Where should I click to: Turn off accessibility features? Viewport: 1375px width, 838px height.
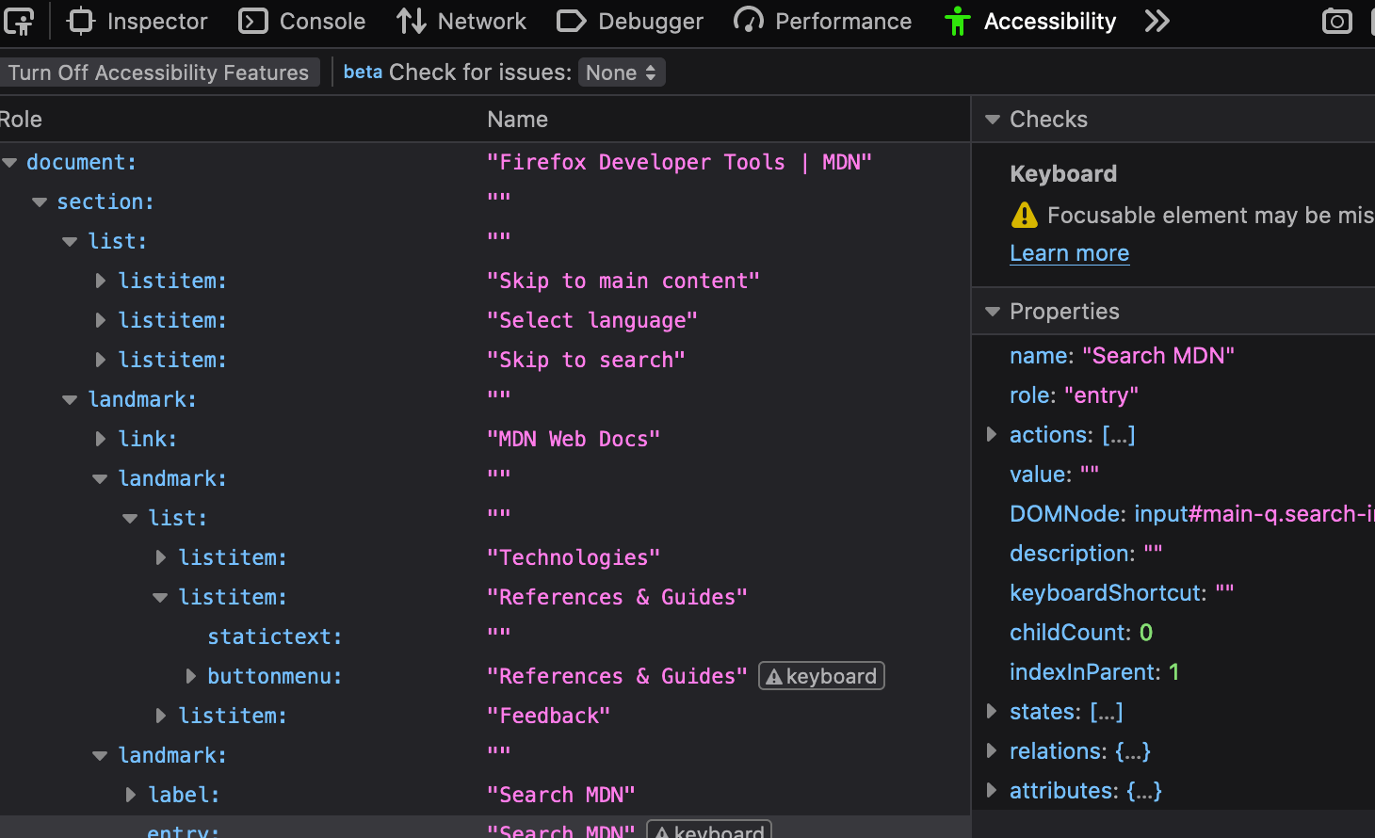pos(159,73)
